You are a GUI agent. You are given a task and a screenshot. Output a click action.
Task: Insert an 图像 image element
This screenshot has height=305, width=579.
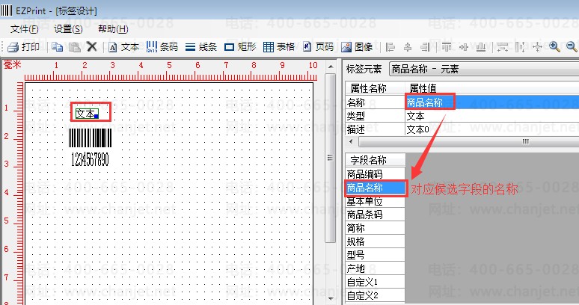(x=358, y=46)
